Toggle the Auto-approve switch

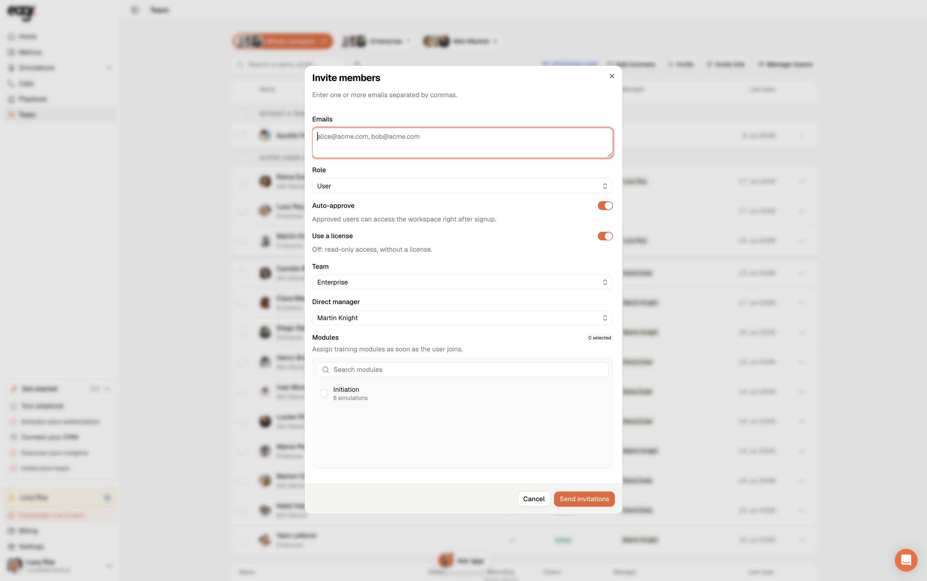(x=605, y=206)
